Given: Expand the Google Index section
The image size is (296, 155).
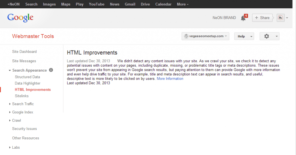Looking at the screenshot, I should click(x=10, y=112).
